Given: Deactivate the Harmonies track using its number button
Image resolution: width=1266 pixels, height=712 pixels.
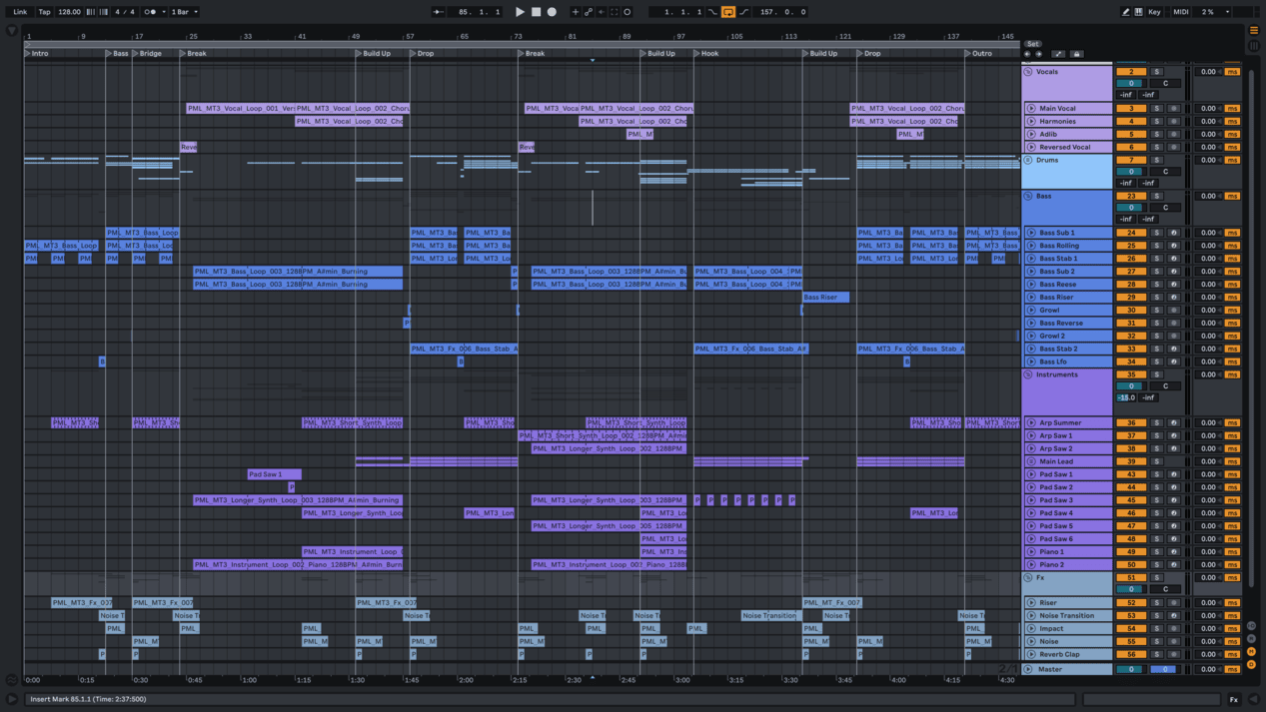Looking at the screenshot, I should (1131, 121).
